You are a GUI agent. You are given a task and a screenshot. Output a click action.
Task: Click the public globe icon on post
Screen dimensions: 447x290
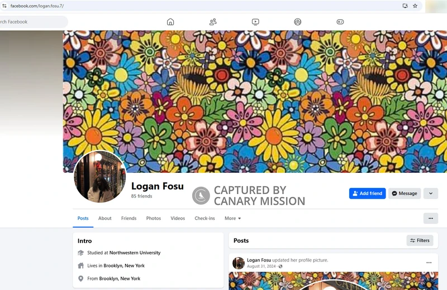click(x=280, y=267)
